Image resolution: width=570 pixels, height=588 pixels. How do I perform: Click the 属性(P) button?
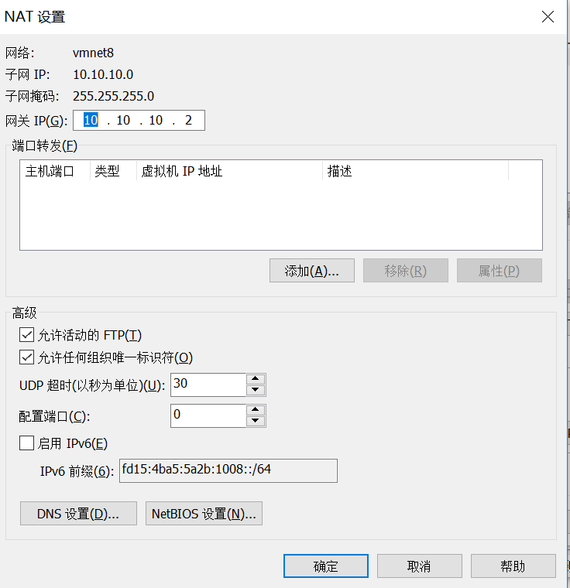click(x=499, y=270)
